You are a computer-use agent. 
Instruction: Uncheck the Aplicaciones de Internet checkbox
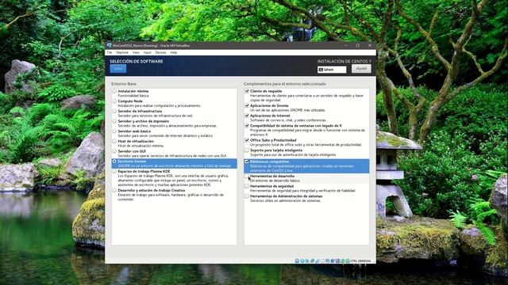point(247,116)
